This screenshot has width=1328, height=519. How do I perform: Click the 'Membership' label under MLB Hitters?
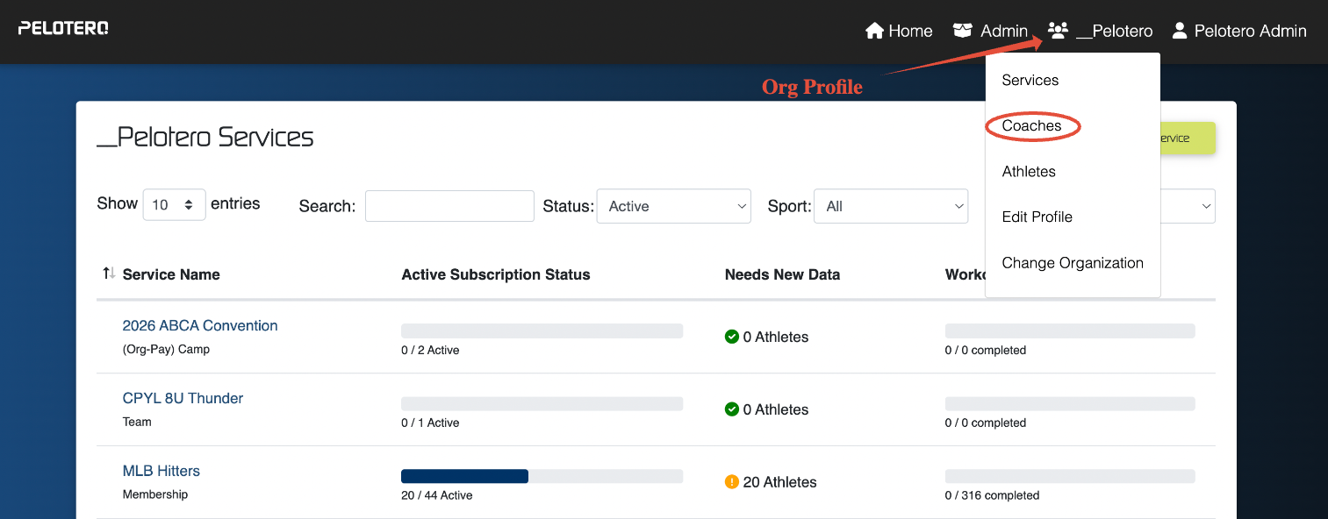(155, 494)
